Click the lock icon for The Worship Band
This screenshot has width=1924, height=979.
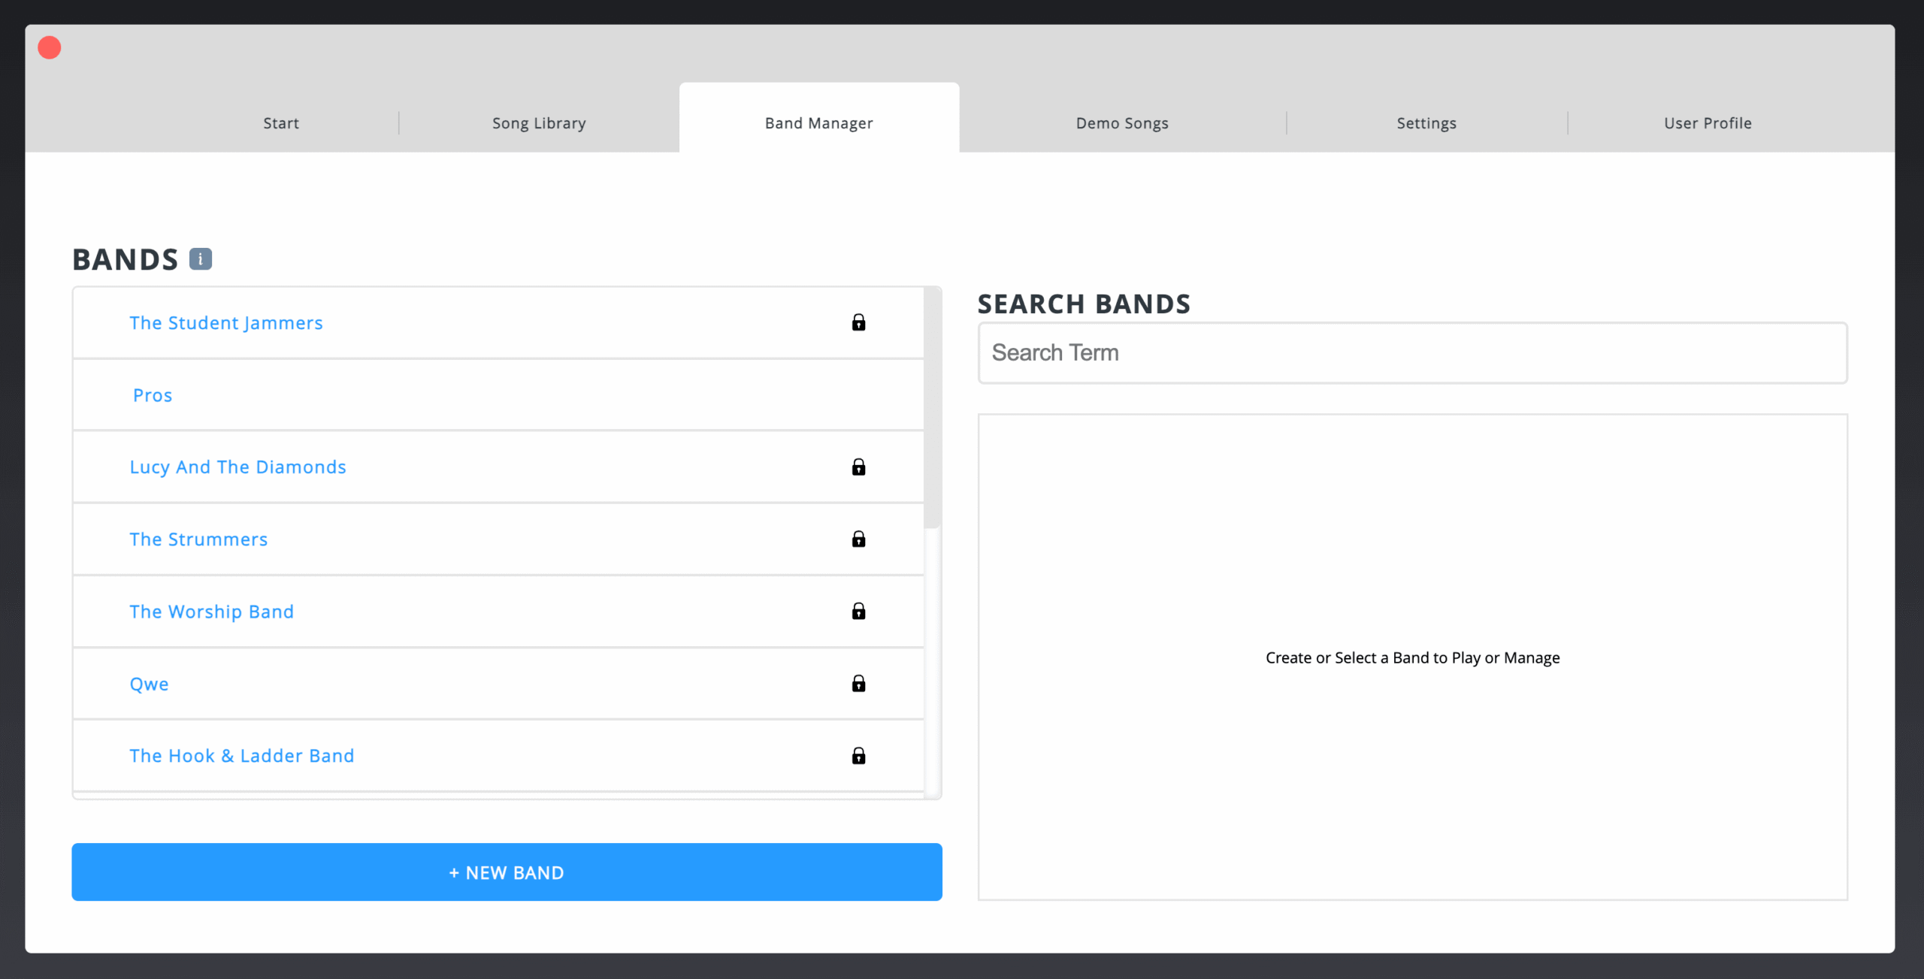(x=858, y=611)
